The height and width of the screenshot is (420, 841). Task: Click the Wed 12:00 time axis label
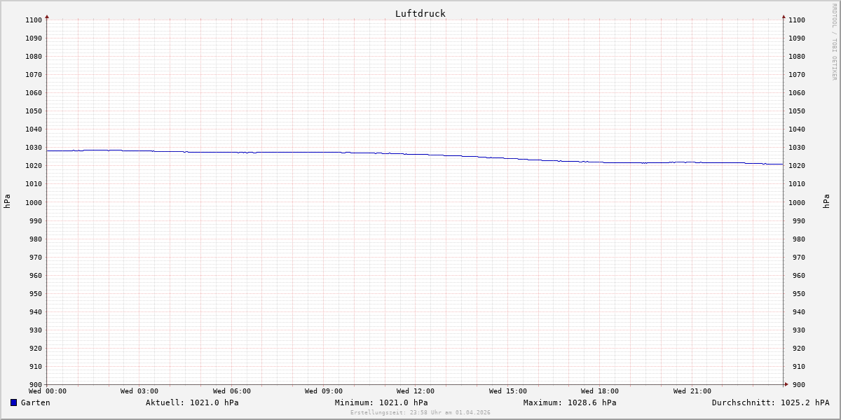coord(416,391)
